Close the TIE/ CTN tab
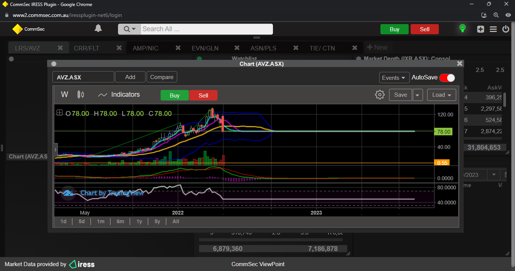Image resolution: width=515 pixels, height=271 pixels. click(355, 48)
